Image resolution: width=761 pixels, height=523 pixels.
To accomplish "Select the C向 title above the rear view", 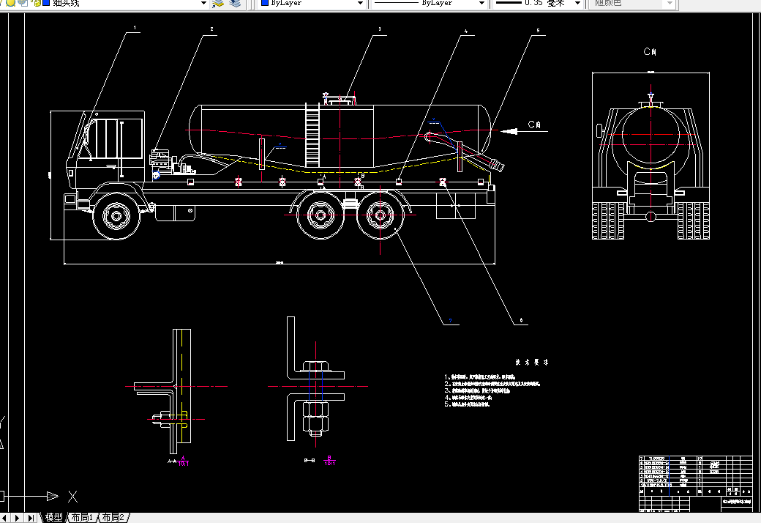I will point(651,51).
